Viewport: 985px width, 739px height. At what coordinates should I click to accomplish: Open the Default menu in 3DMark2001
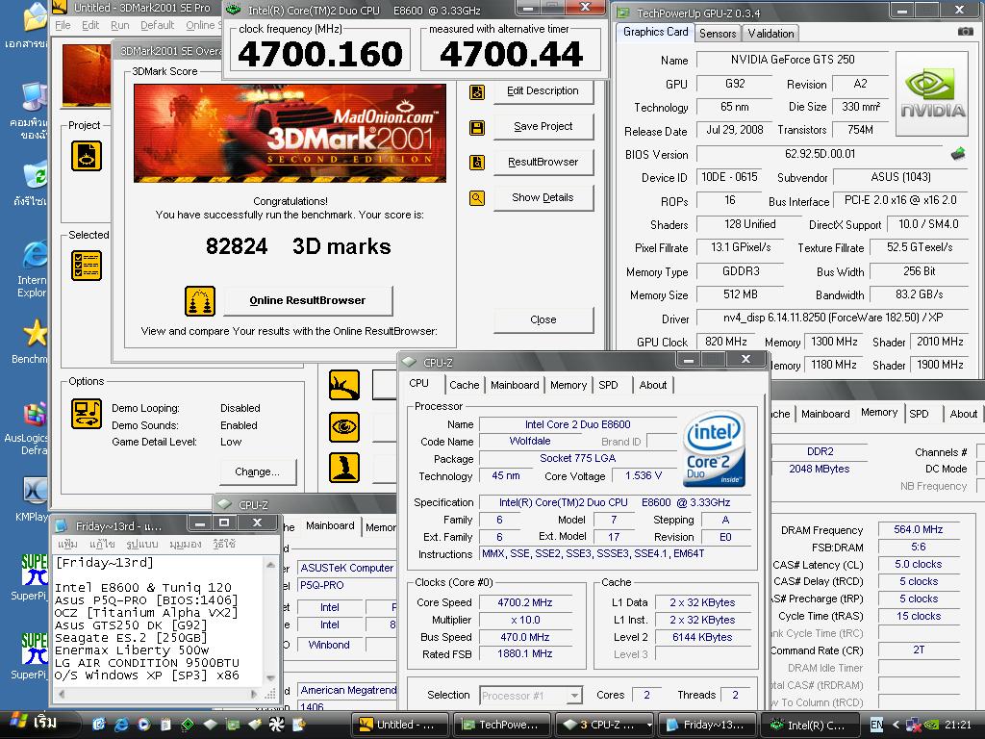pos(157,25)
